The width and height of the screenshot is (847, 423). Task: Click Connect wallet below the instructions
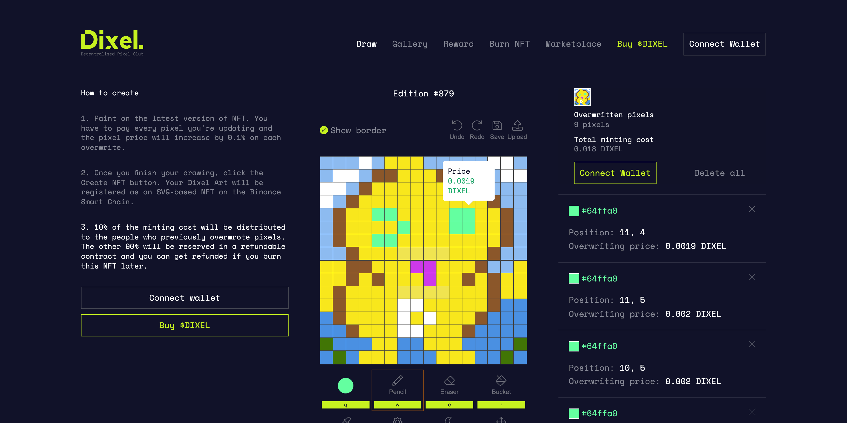tap(185, 298)
